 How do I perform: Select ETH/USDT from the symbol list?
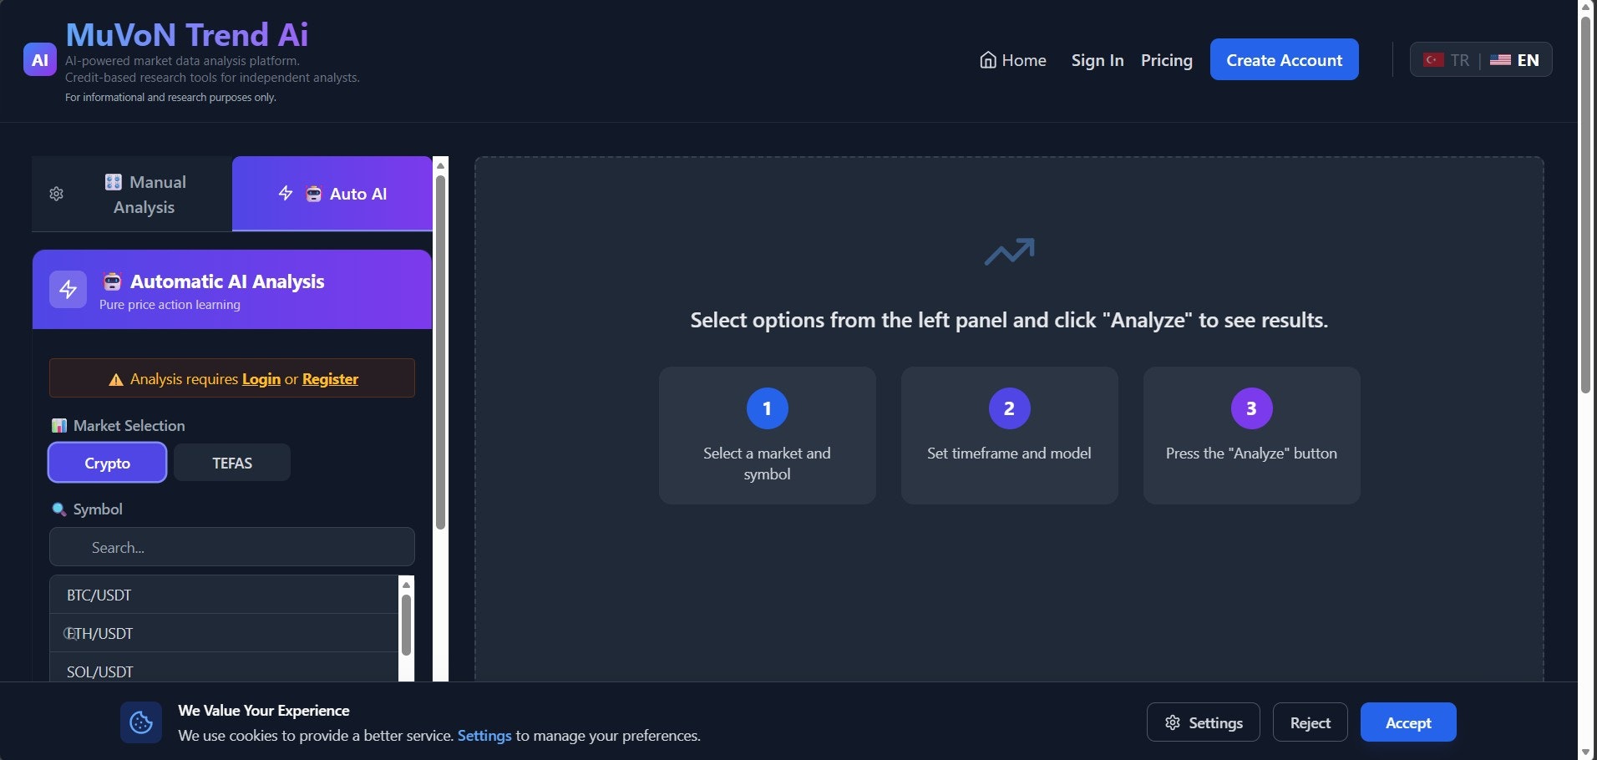[224, 633]
